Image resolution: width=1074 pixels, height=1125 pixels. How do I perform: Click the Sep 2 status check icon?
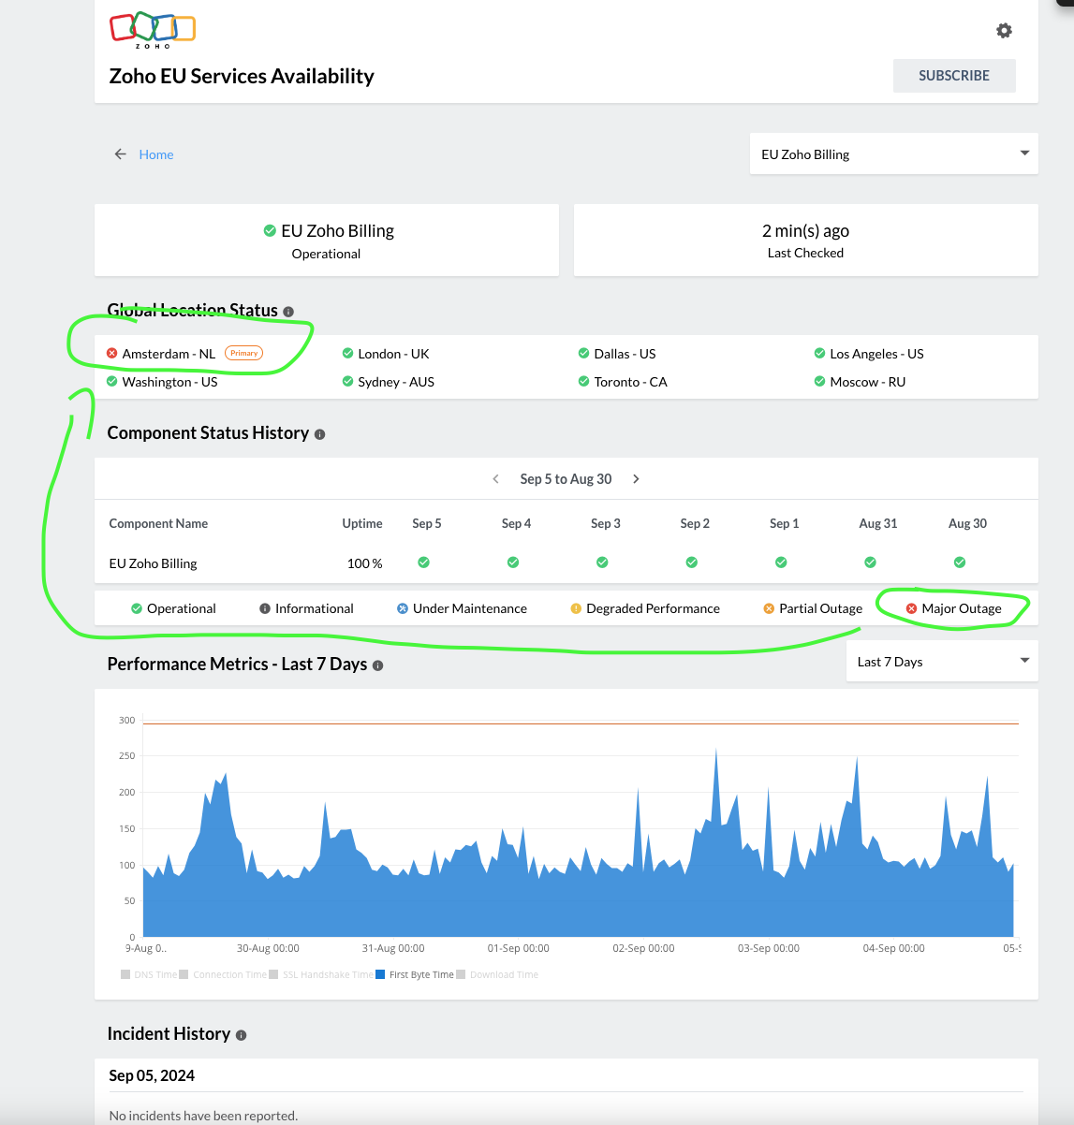pyautogui.click(x=692, y=562)
